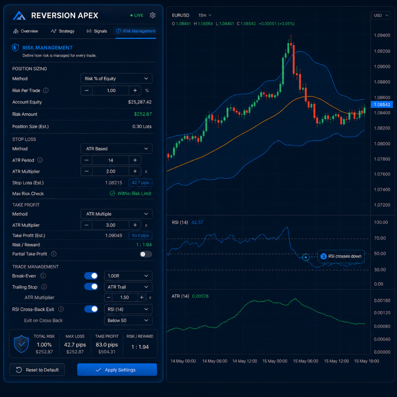This screenshot has height=397, width=397.
Task: Click the ATR (14) indicator label
Action: pyautogui.click(x=180, y=296)
